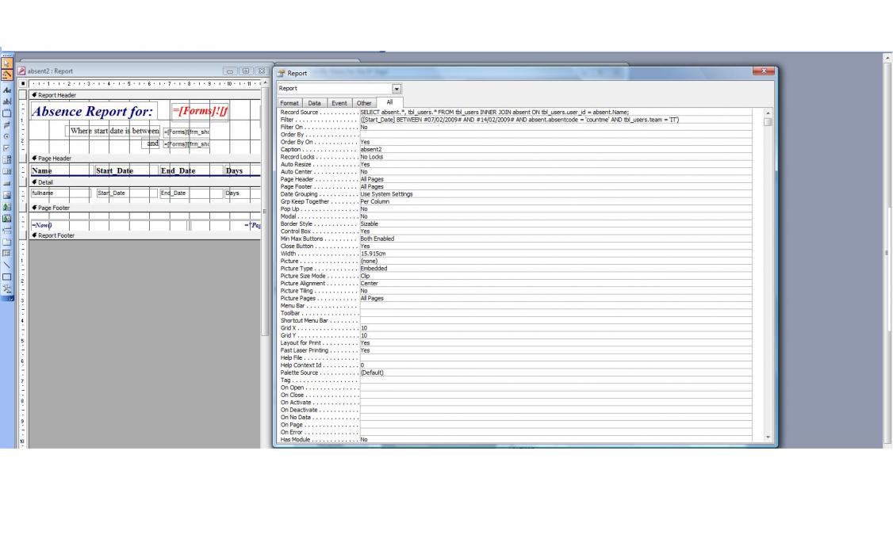Select the Select Objects pointer tool
Screen dimensions: 893x558
7,63
